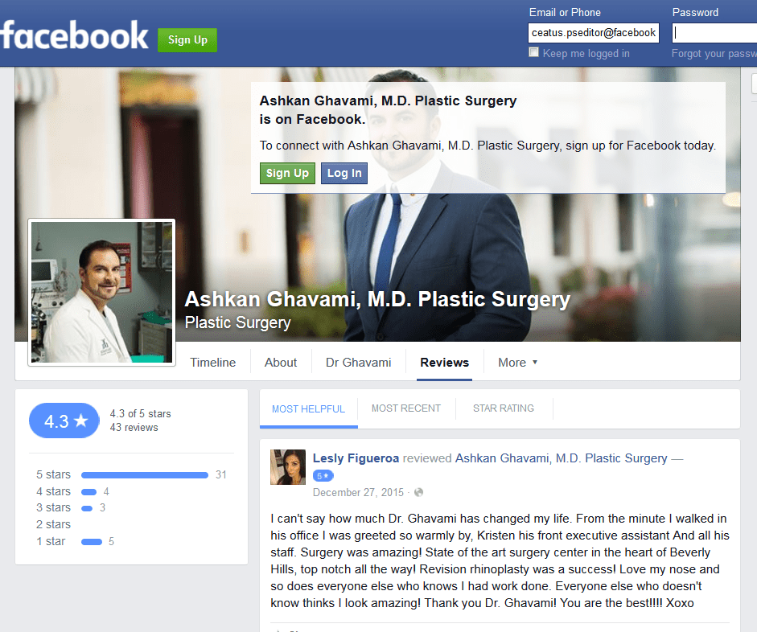Select the Reviews tab

(x=445, y=363)
